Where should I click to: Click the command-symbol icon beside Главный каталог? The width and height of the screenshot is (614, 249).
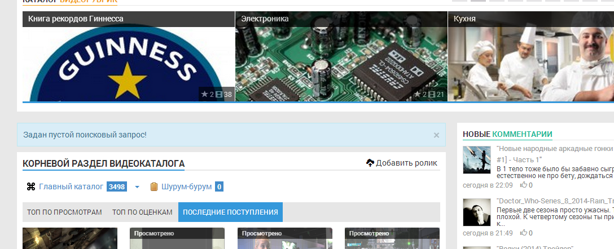(31, 187)
